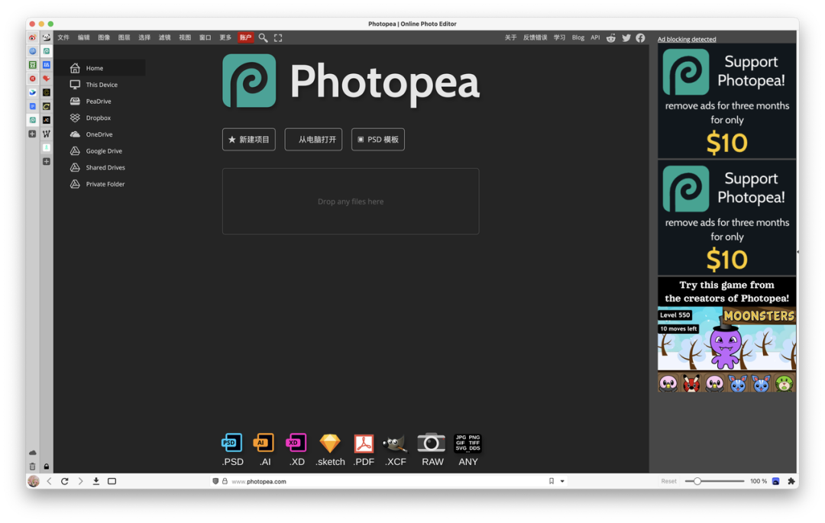The image size is (825, 523).
Task: Add new tab with plus in second sidebar column
Action: 47,161
